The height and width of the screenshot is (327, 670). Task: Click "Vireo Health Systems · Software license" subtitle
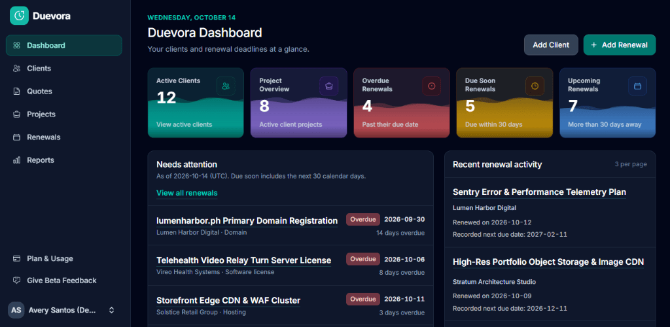215,272
